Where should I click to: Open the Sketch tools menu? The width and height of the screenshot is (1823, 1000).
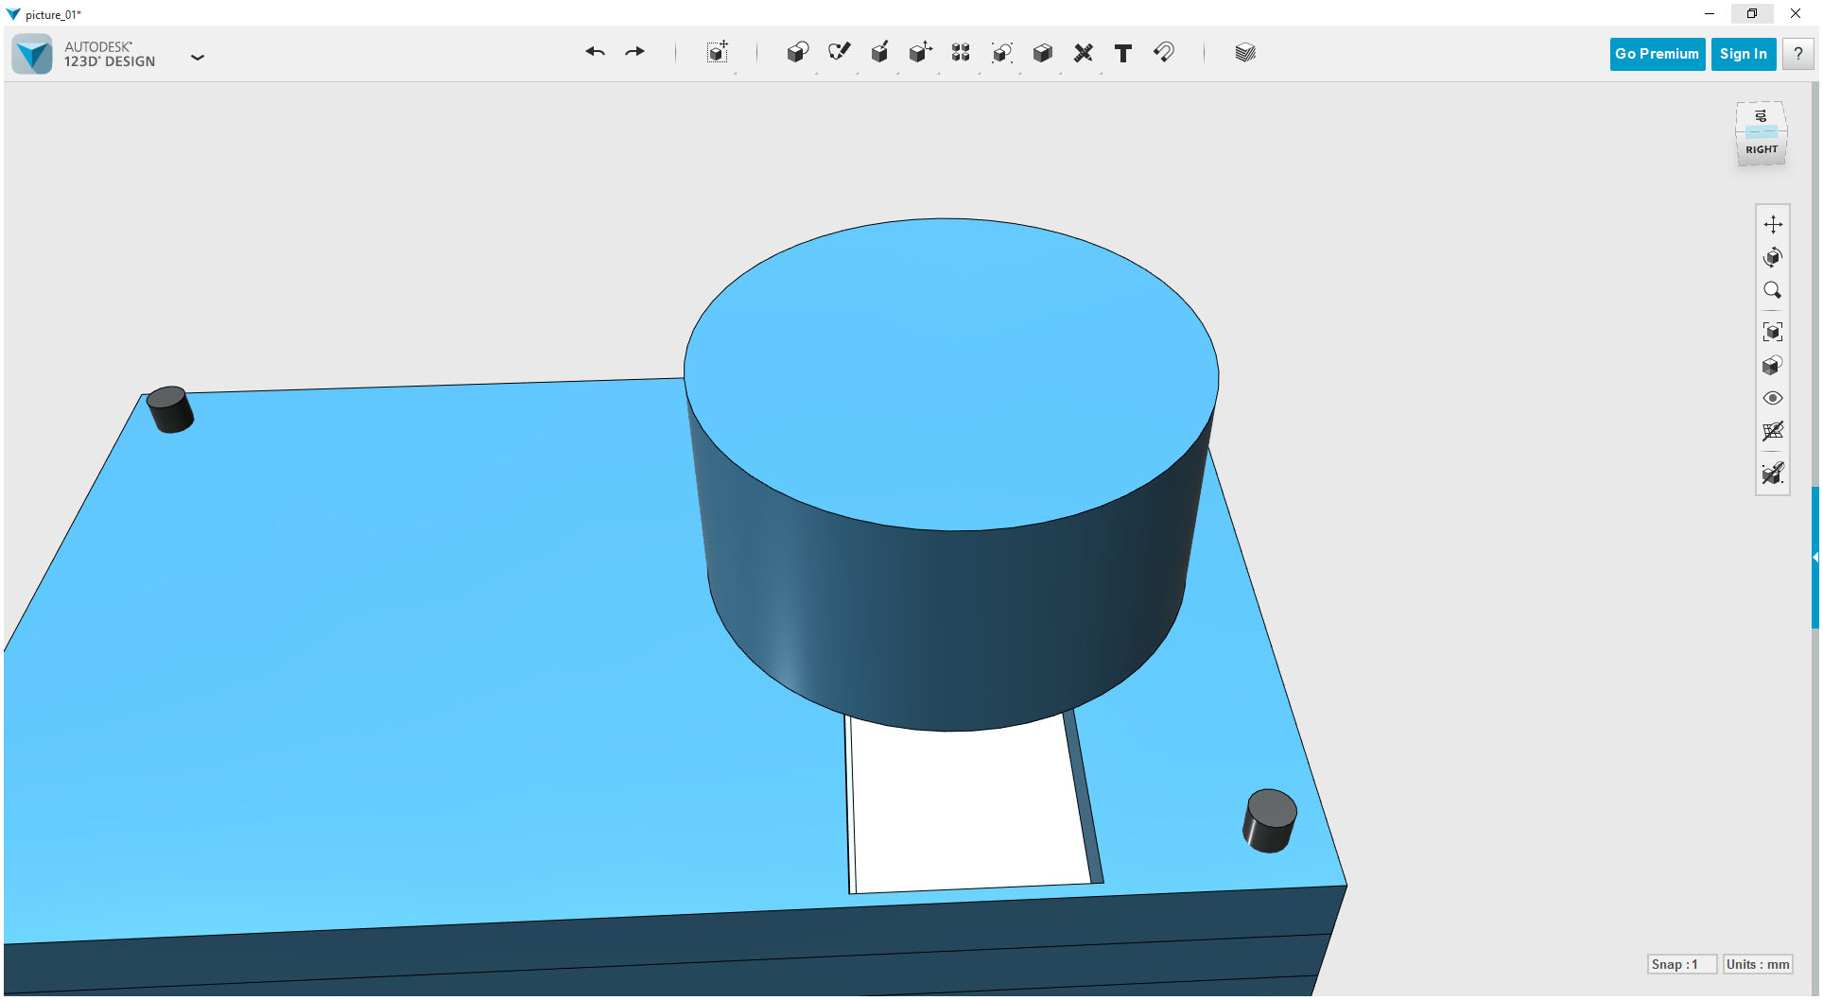click(x=839, y=52)
